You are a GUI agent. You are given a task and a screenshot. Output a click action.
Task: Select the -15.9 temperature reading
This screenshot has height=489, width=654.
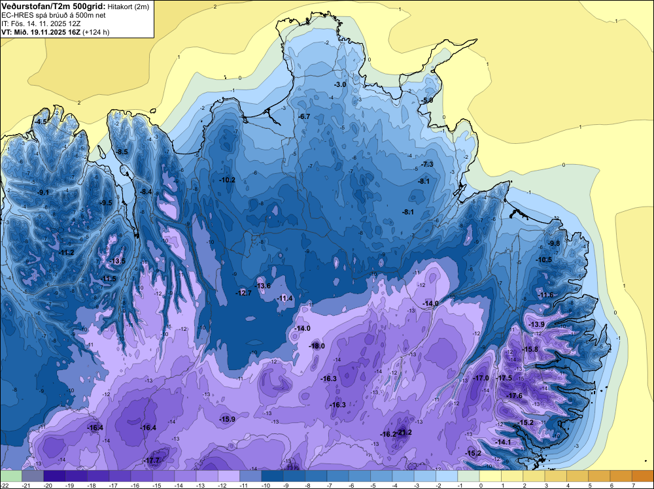coord(228,419)
